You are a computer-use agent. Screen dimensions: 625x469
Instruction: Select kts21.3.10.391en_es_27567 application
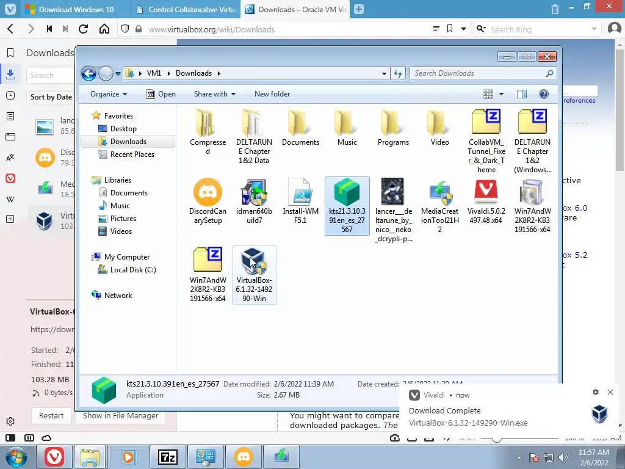pyautogui.click(x=347, y=205)
